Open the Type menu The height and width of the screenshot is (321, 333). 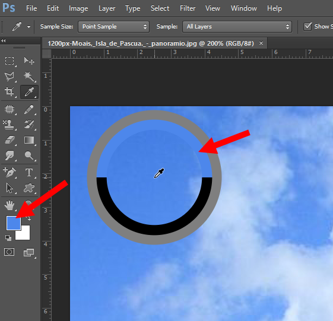tap(133, 8)
